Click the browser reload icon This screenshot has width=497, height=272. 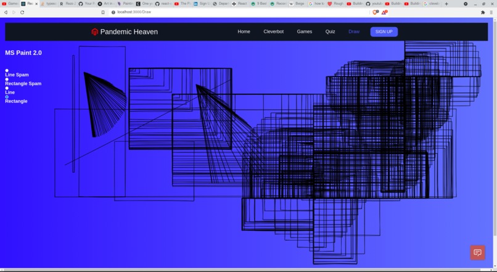coord(22,12)
